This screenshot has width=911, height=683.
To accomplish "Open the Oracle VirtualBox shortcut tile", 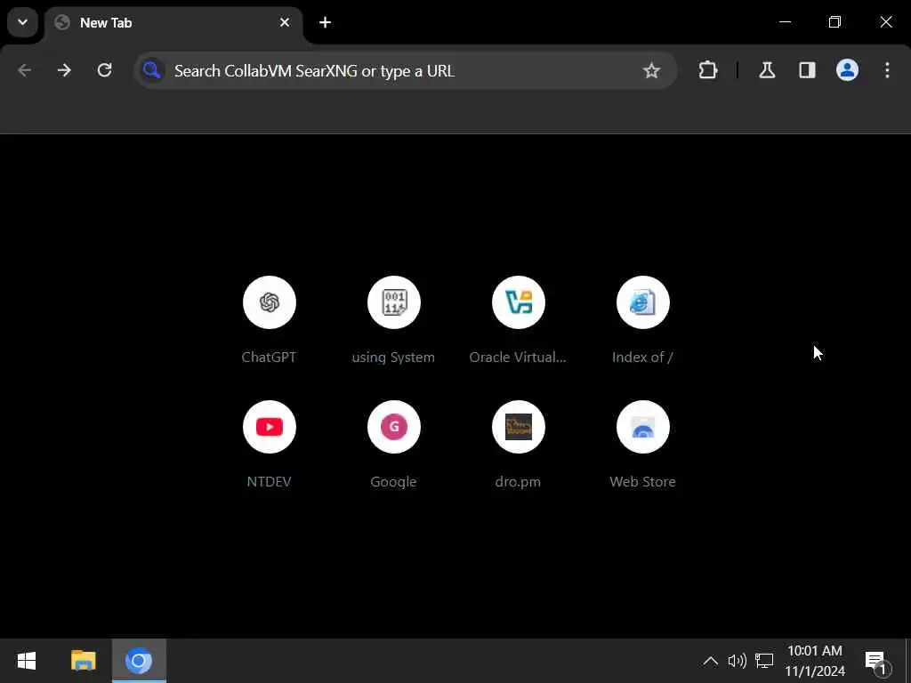I will click(x=519, y=302).
